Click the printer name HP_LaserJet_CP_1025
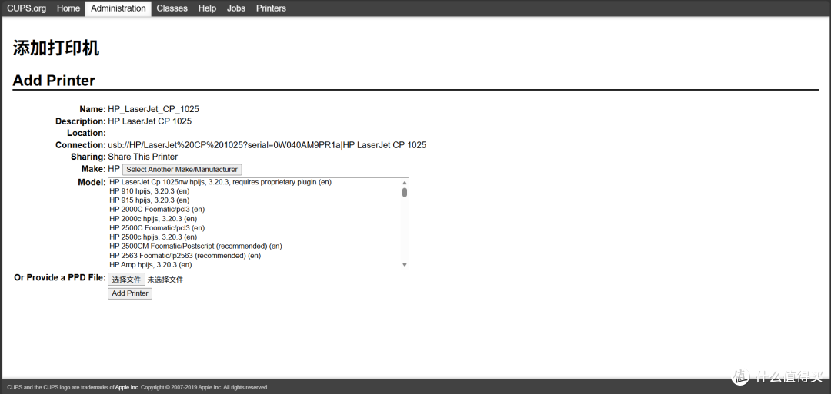The height and width of the screenshot is (394, 831). click(x=154, y=109)
